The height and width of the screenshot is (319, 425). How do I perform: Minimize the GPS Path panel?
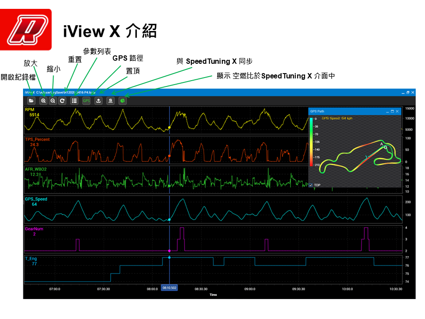click(387, 111)
